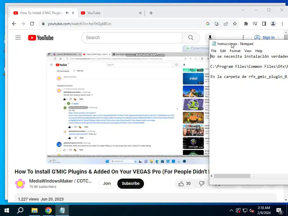This screenshot has width=288, height=216.
Task: Click the YouTube Sign in button
Action: (x=265, y=37)
